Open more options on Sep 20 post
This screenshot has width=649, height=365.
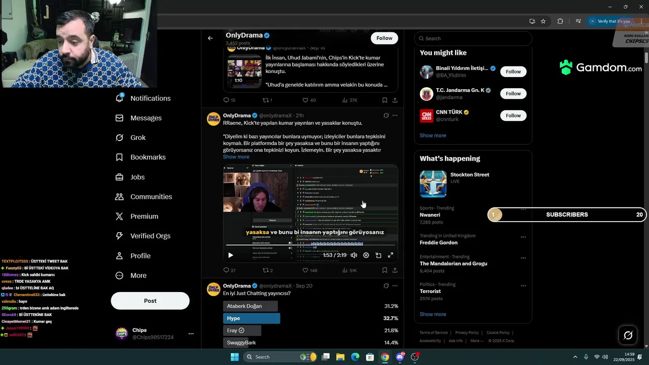point(395,286)
